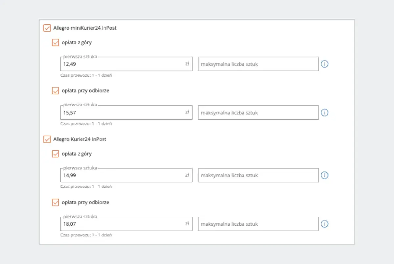Click Czas przewozu text below 18,07 field
Viewport: 394px width, 264px height.
(86, 235)
